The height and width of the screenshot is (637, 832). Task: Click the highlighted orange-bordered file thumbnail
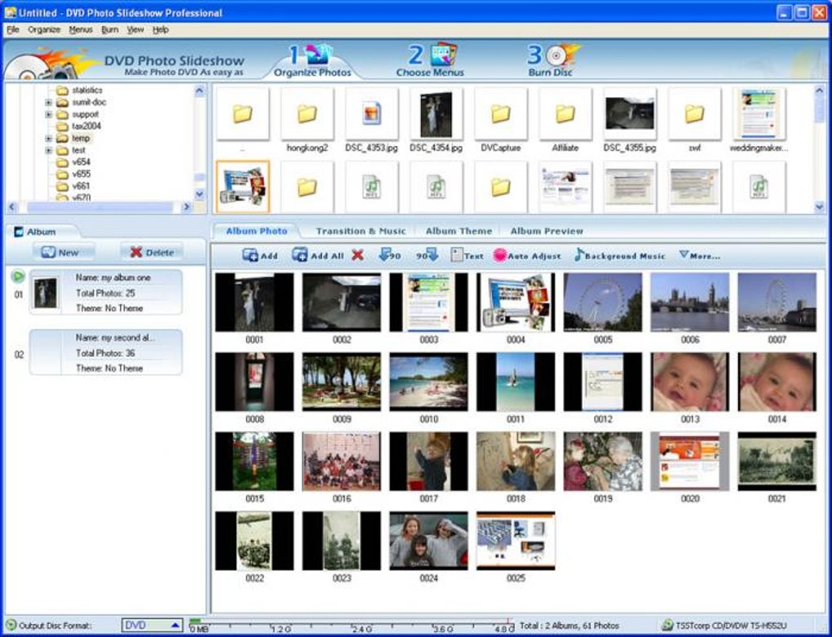(x=242, y=187)
